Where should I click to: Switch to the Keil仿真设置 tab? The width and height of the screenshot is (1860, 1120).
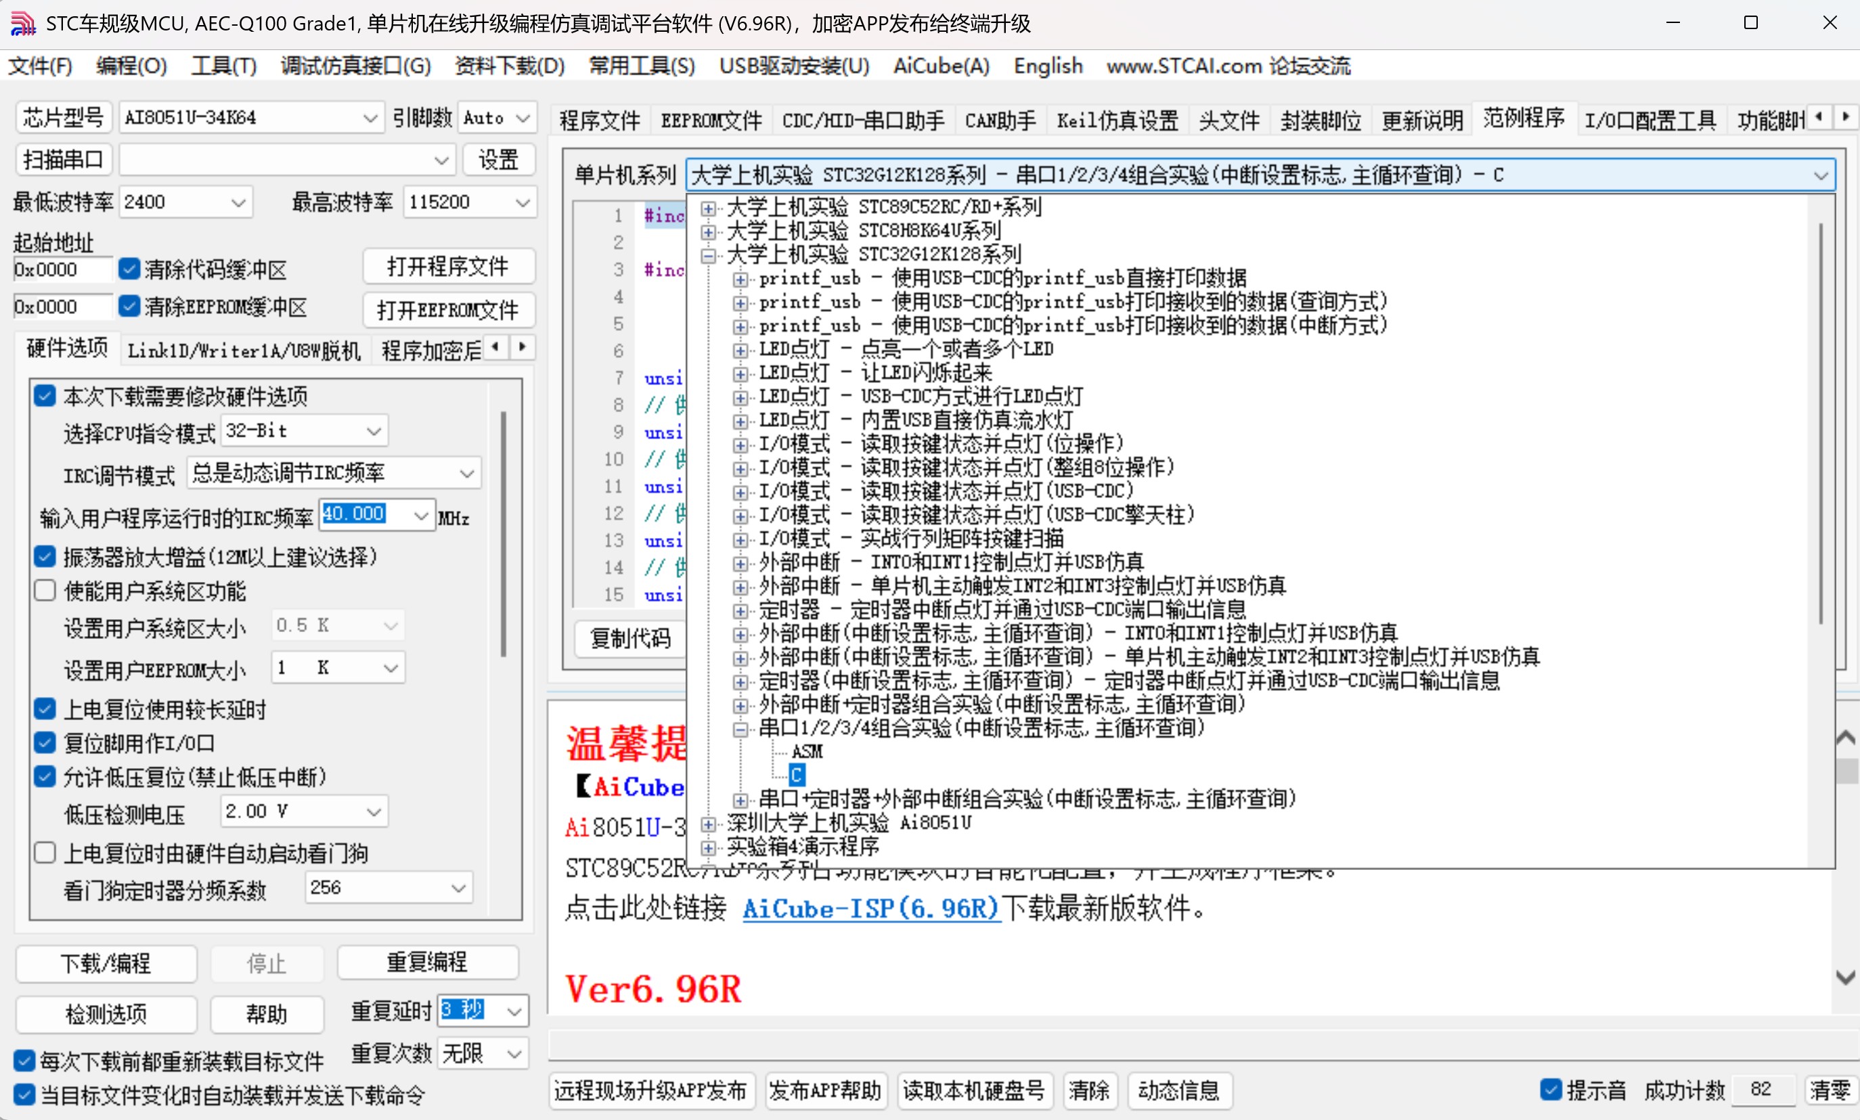click(x=1117, y=120)
